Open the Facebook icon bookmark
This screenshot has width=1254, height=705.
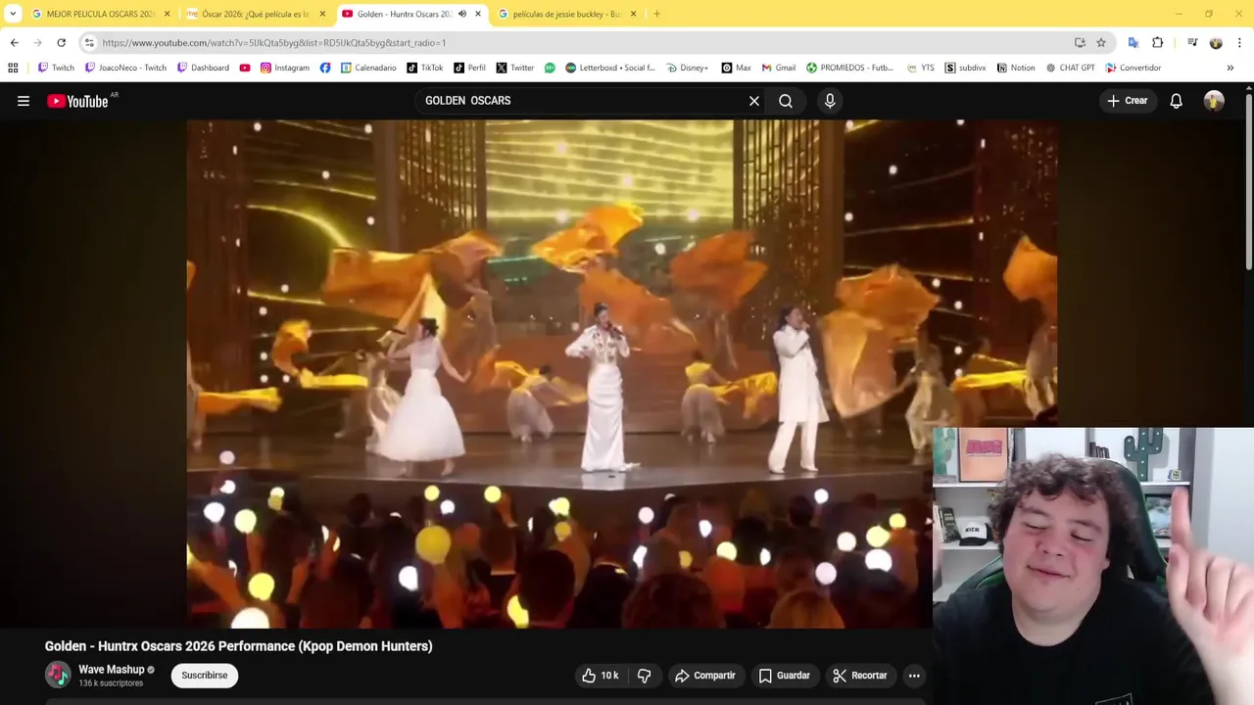pyautogui.click(x=325, y=68)
